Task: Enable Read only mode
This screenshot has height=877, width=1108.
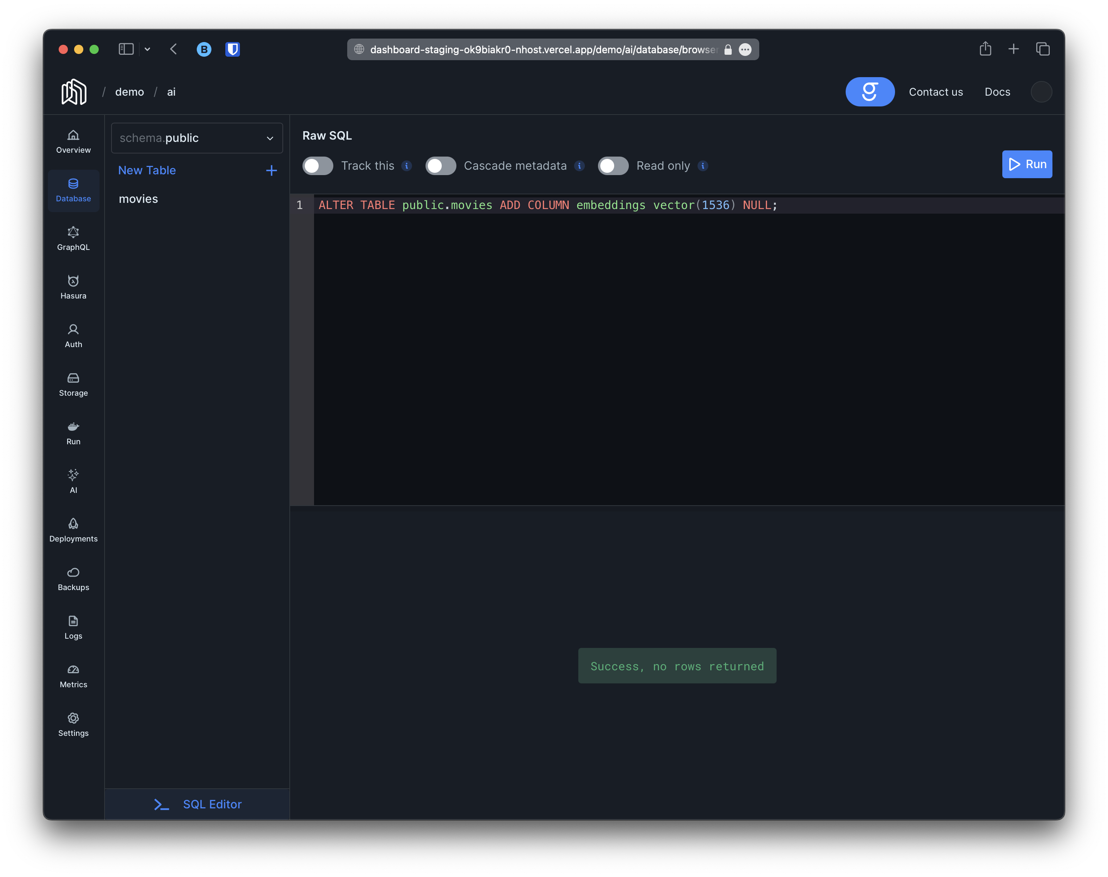Action: pyautogui.click(x=613, y=165)
